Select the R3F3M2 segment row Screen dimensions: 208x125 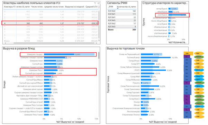click(x=122, y=11)
